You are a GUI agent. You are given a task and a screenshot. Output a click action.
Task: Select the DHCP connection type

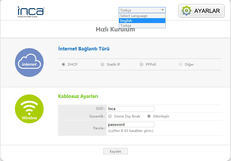click(63, 64)
